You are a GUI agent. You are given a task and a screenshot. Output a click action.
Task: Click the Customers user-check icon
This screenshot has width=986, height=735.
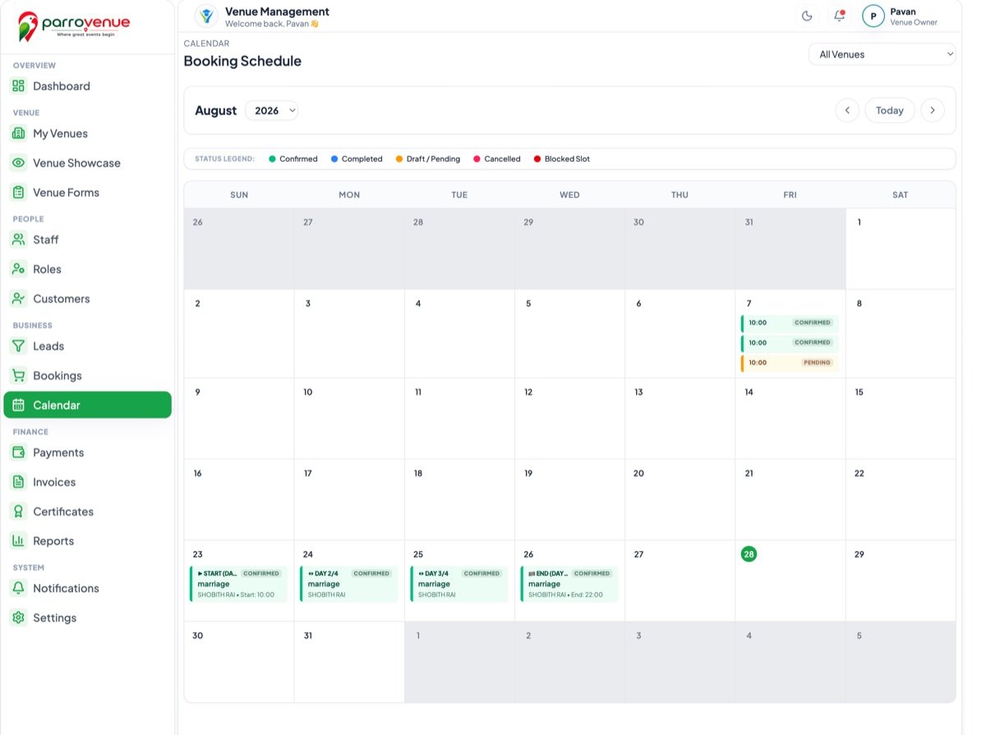(x=18, y=299)
